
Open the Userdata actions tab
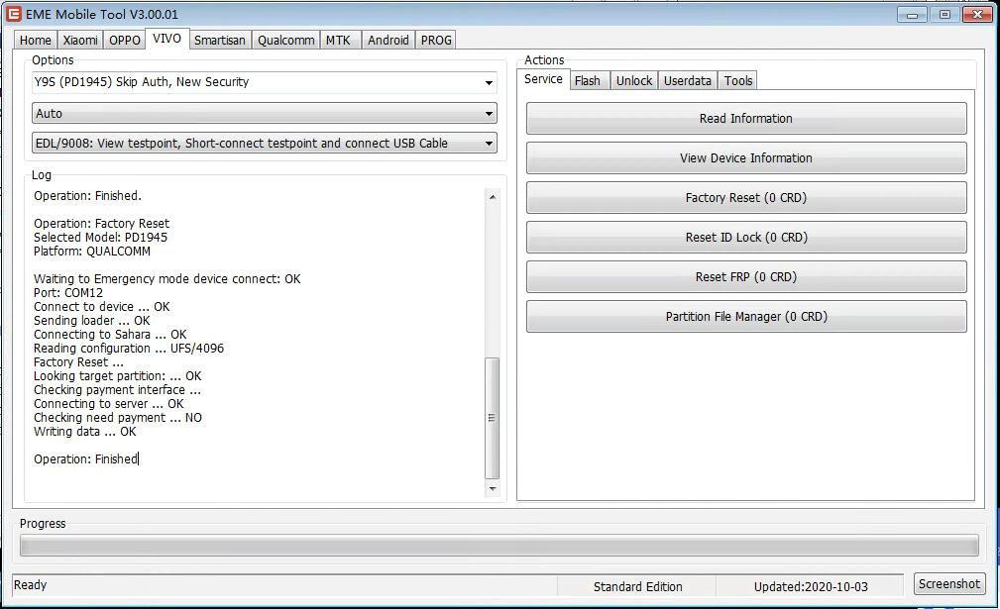click(688, 81)
